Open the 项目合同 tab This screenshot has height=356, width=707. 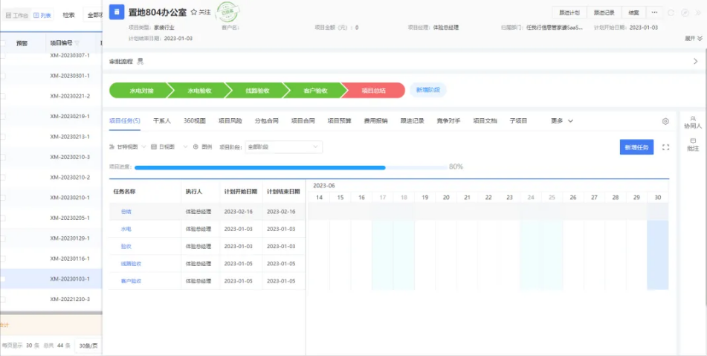coord(303,120)
